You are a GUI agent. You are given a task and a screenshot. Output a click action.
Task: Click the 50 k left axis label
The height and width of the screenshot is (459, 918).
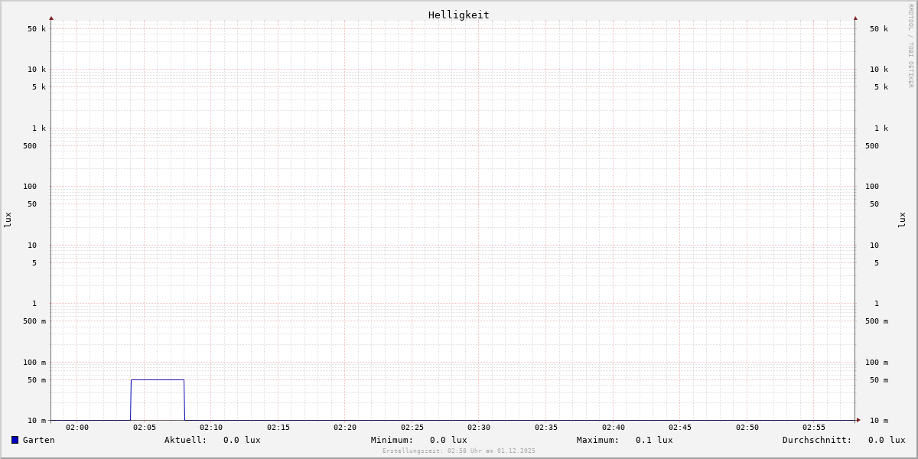tap(37, 29)
